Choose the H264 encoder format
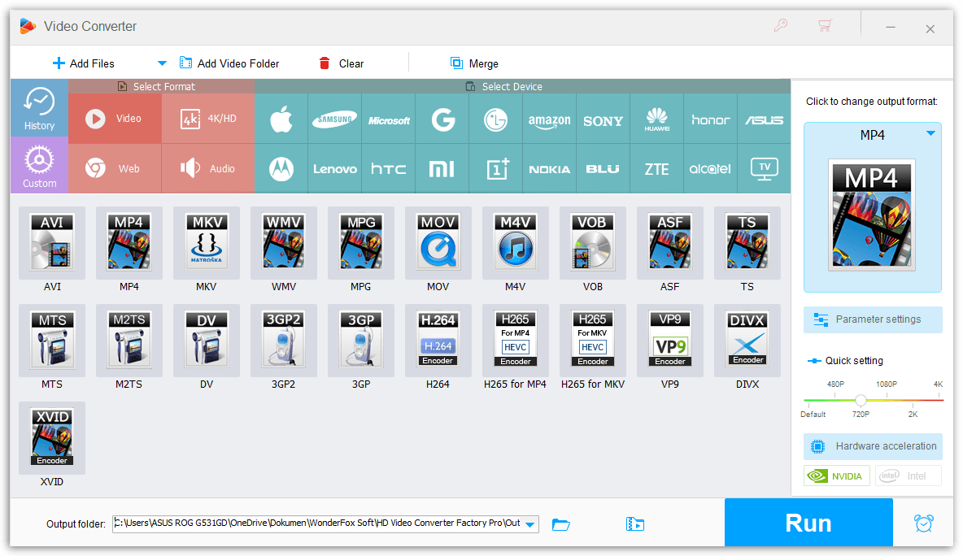 pyautogui.click(x=438, y=341)
